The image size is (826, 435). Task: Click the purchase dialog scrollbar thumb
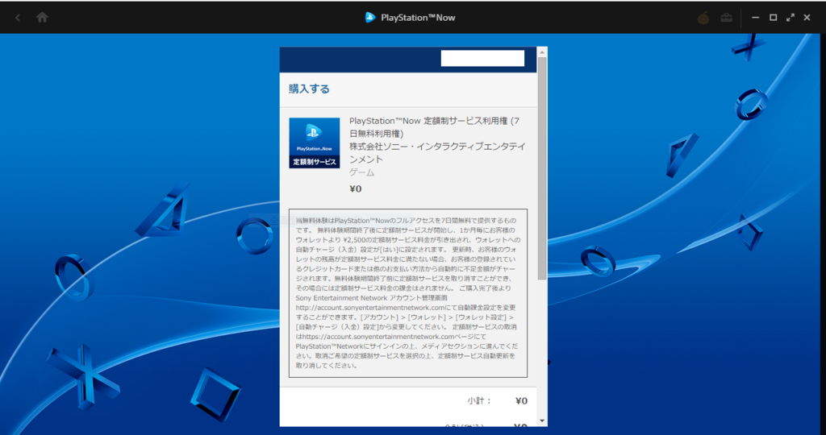tap(542, 168)
